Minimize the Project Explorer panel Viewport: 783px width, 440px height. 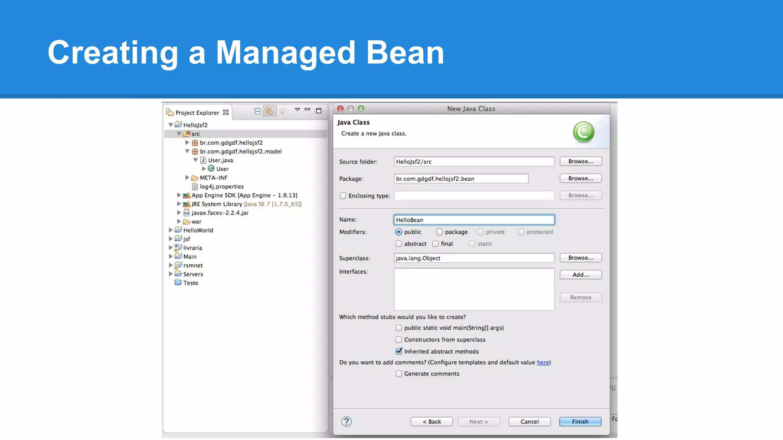(x=307, y=110)
